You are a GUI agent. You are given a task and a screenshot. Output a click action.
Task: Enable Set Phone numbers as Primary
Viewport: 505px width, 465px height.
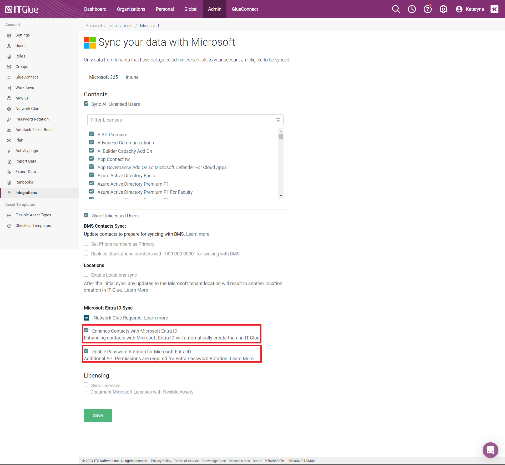[86, 243]
